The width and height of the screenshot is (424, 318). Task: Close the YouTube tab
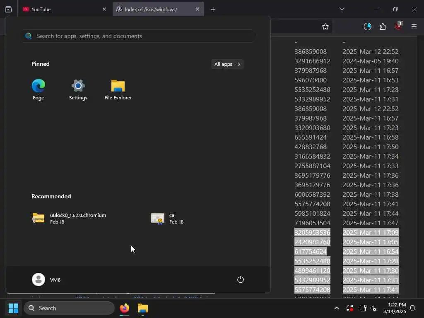(x=104, y=9)
